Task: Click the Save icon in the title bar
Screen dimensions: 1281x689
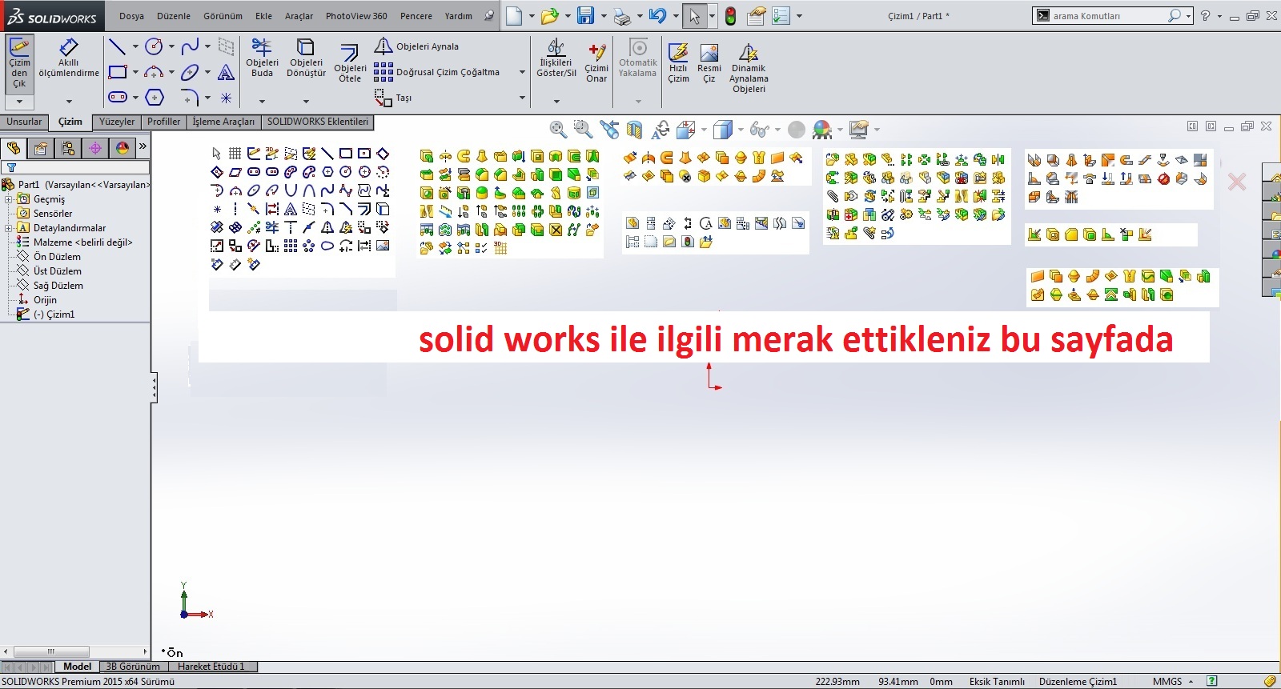Action: coord(585,15)
